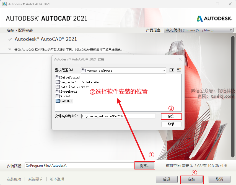Viewport: 236px width, 185px height.
Task: Click the 确定 button in dialog
Action: click(171, 116)
